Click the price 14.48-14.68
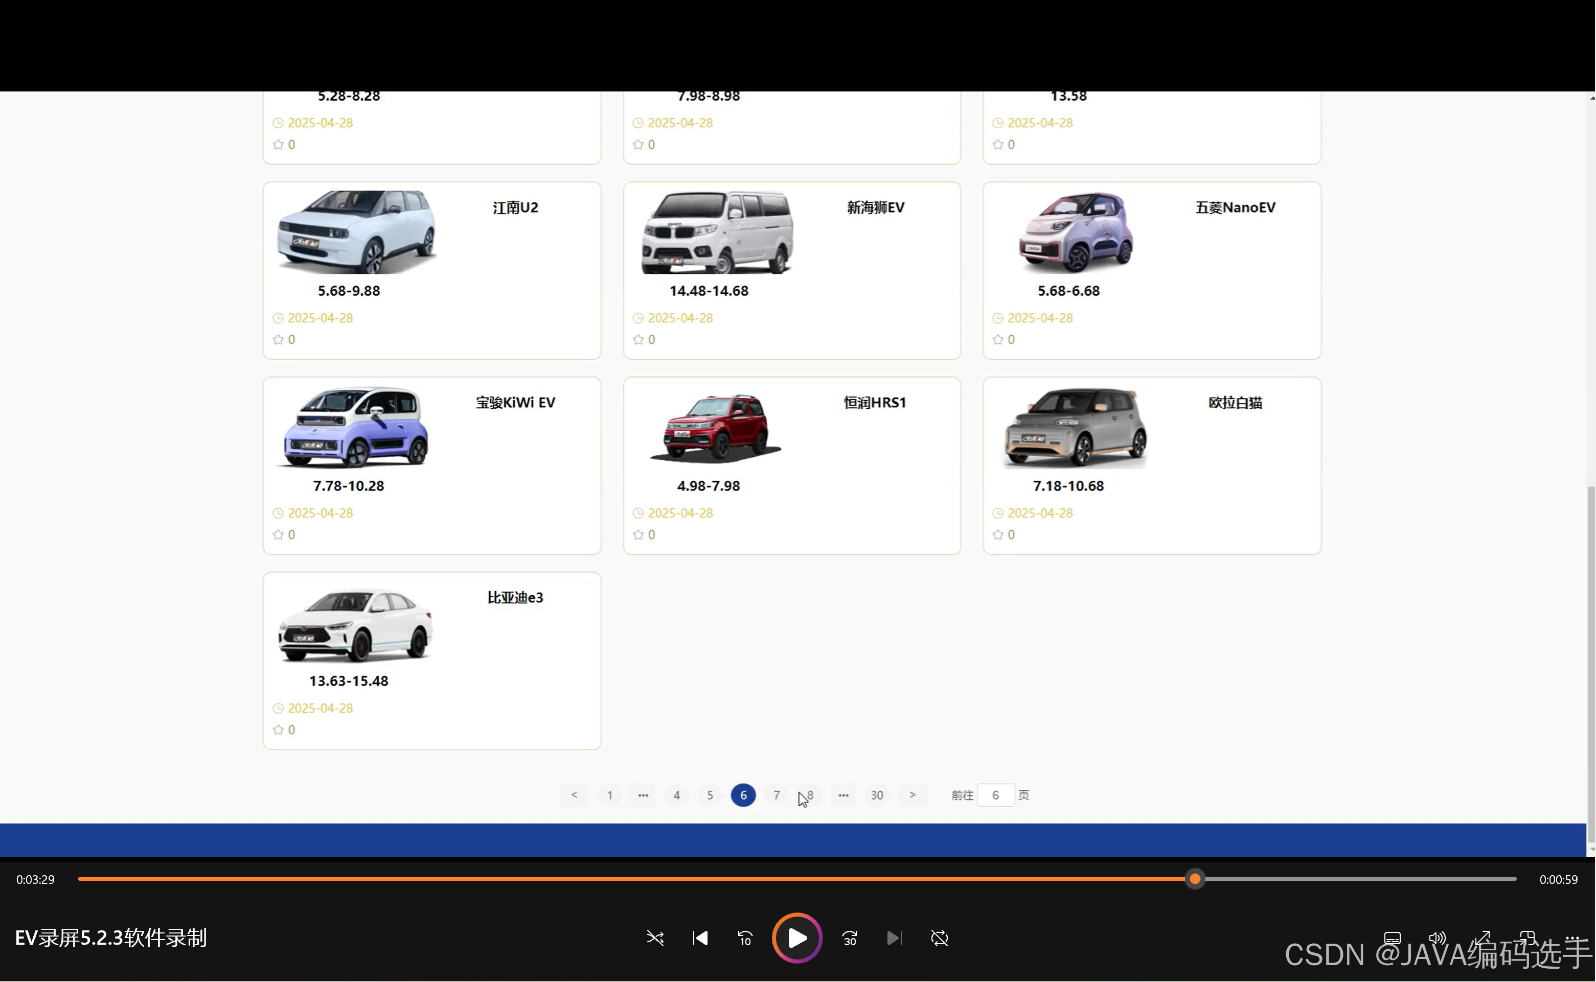 [x=709, y=291]
